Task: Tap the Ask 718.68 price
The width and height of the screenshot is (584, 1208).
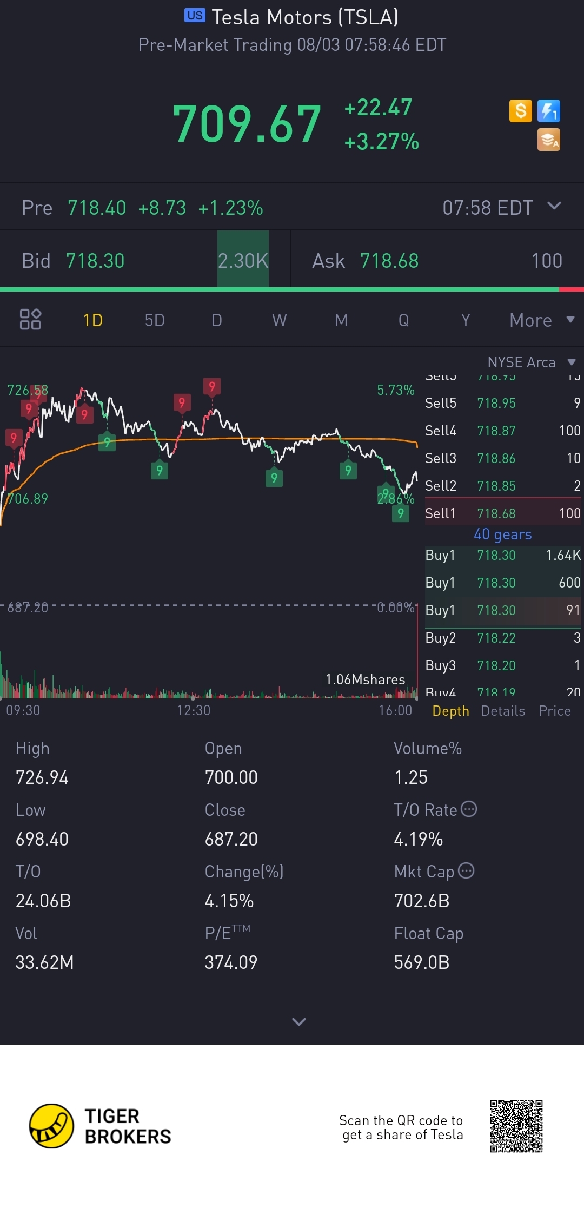Action: pos(389,261)
